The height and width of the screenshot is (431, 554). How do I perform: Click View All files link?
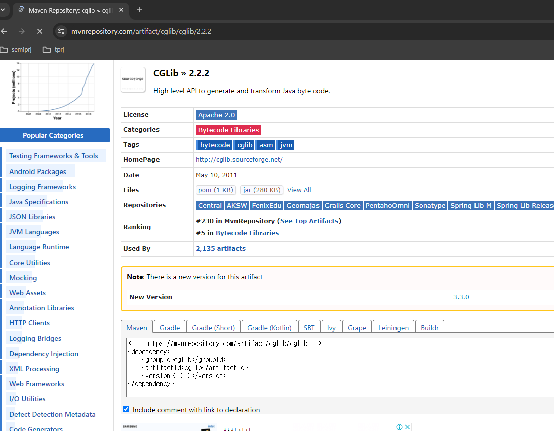(x=299, y=190)
